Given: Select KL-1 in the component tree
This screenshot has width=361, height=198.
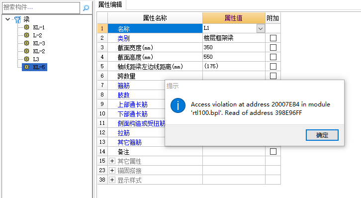Looking at the screenshot, I should 39,27.
